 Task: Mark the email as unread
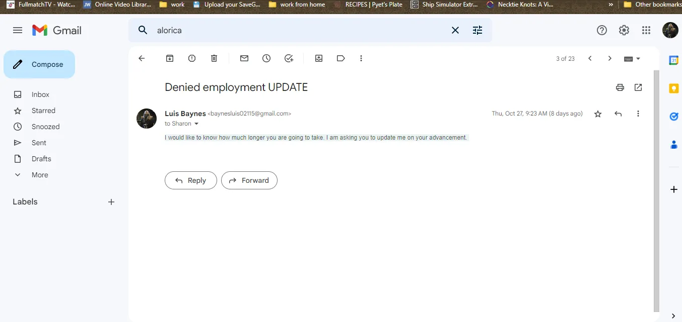pyautogui.click(x=244, y=58)
